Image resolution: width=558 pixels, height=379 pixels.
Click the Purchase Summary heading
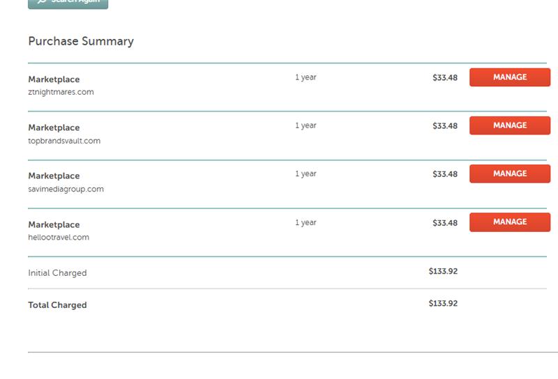pos(81,41)
